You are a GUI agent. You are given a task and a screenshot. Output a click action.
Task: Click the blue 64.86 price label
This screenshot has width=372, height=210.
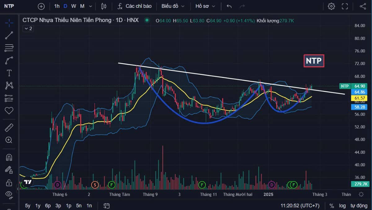coord(360,92)
